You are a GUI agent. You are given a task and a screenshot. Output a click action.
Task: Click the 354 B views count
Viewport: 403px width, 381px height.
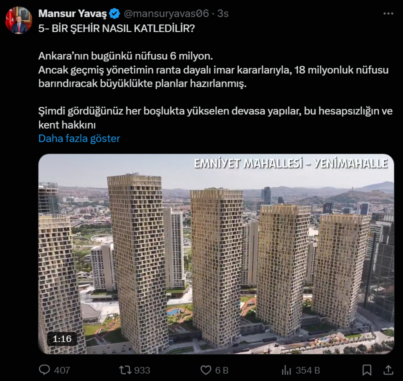tap(307, 370)
